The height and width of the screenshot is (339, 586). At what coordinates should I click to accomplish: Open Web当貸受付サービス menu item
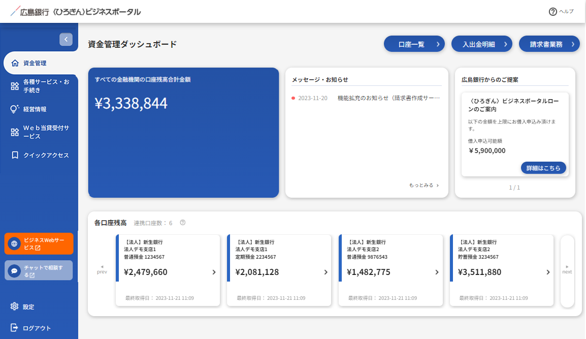click(x=40, y=132)
